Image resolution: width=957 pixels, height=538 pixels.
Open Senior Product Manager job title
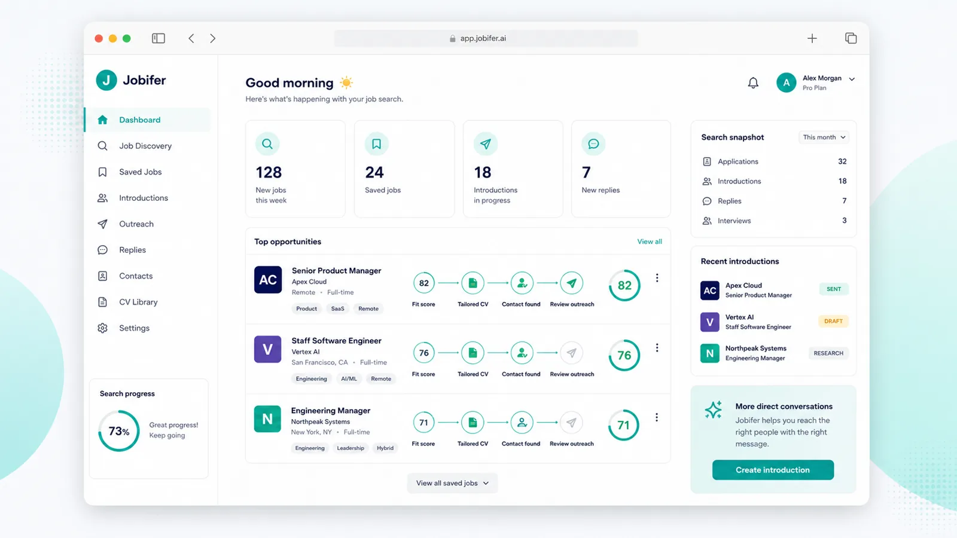coord(336,271)
